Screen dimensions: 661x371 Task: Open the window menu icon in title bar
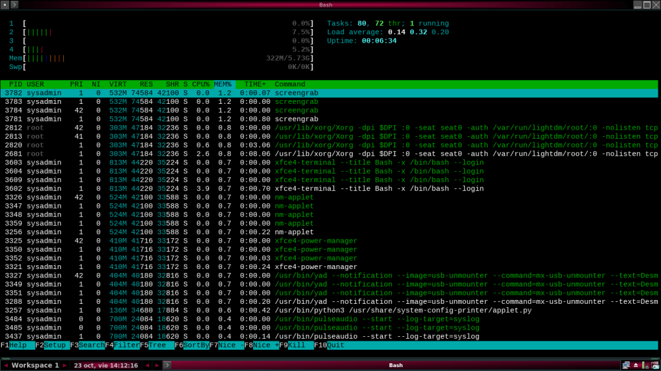(x=5, y=5)
